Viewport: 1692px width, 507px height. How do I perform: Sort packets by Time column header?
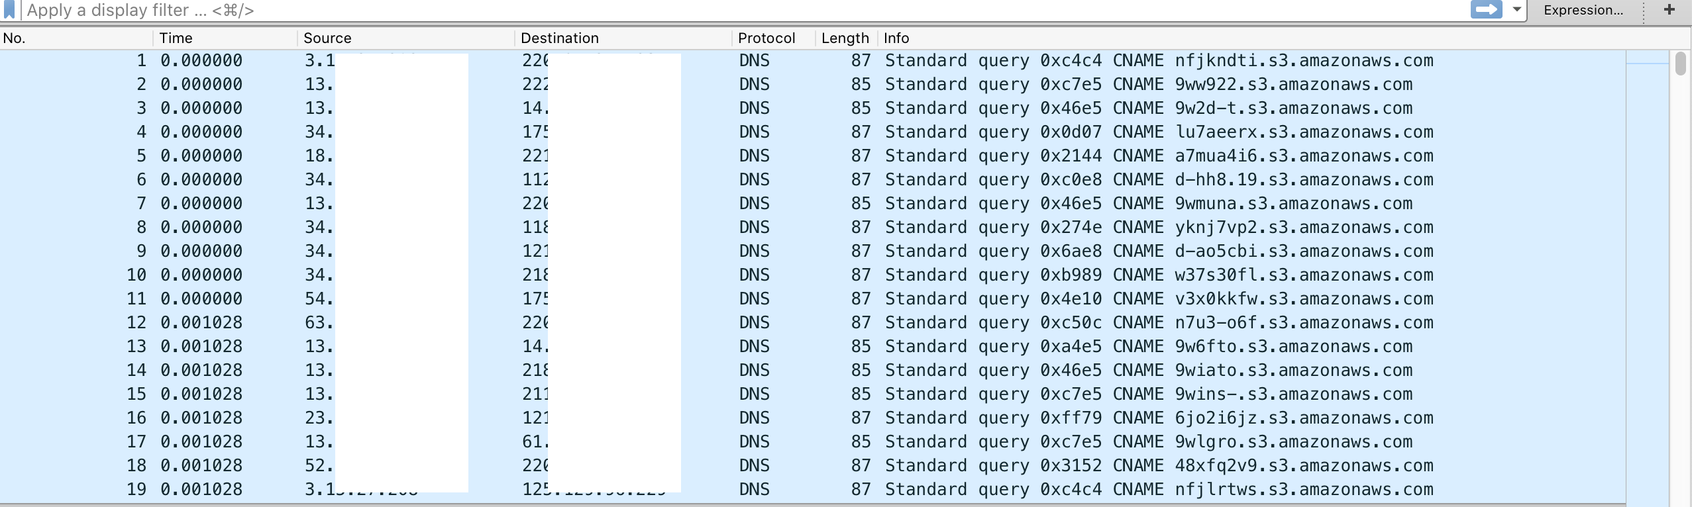pyautogui.click(x=225, y=38)
